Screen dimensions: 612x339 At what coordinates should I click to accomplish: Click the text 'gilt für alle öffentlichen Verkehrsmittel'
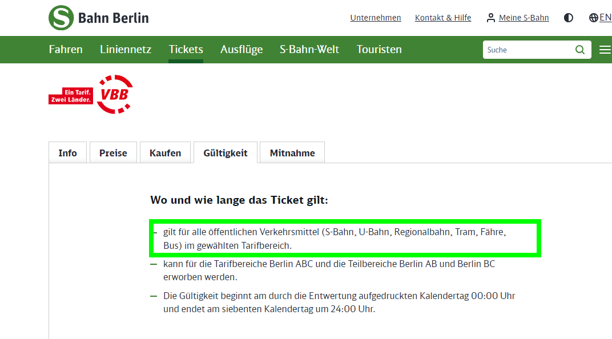241,232
